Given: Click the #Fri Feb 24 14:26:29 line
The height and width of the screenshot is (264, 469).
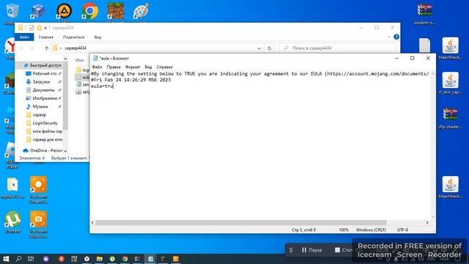Looking at the screenshot, I should 130,80.
